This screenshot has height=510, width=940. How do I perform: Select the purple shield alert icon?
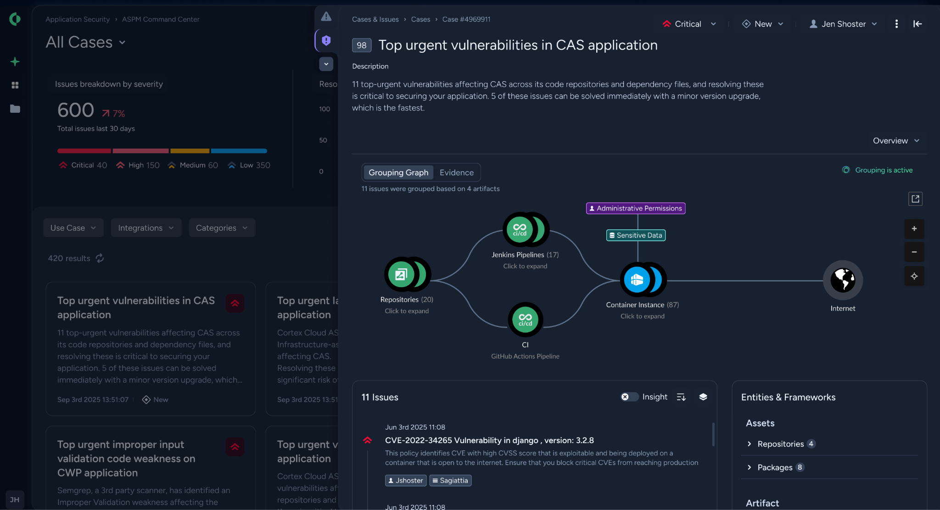click(x=326, y=40)
